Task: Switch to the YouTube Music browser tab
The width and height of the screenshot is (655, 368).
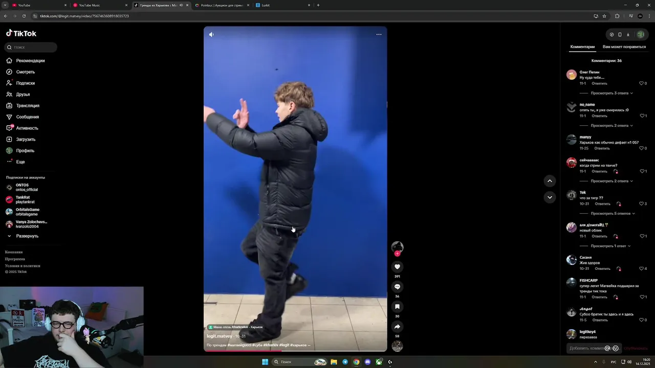Action: 100,5
